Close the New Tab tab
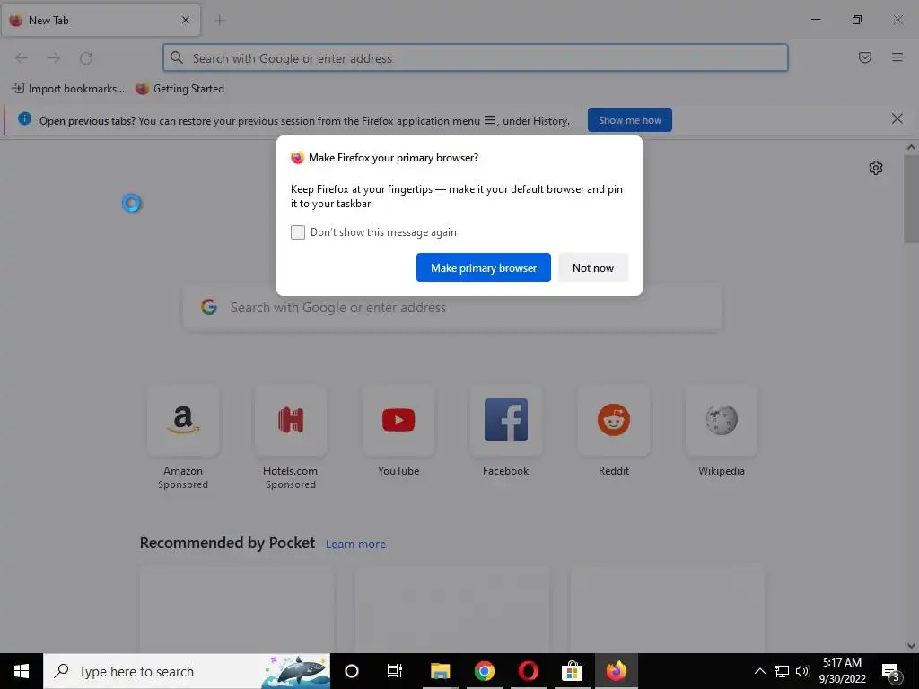 click(x=186, y=20)
